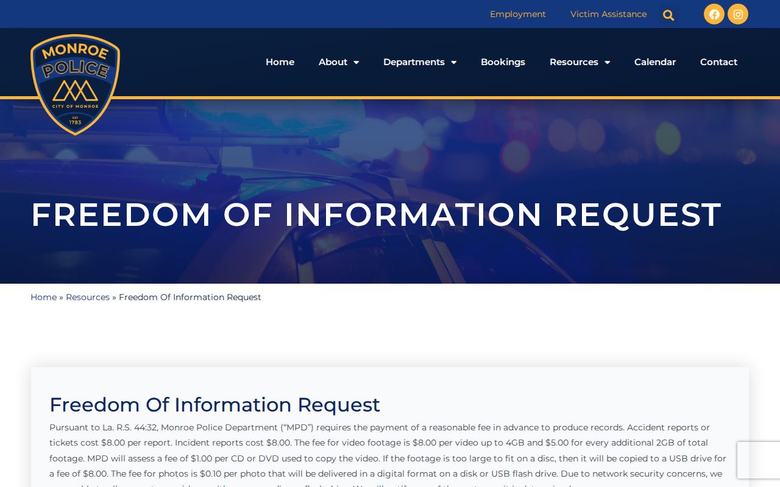Follow the Resources breadcrumb link
This screenshot has width=780, height=487.
click(88, 297)
